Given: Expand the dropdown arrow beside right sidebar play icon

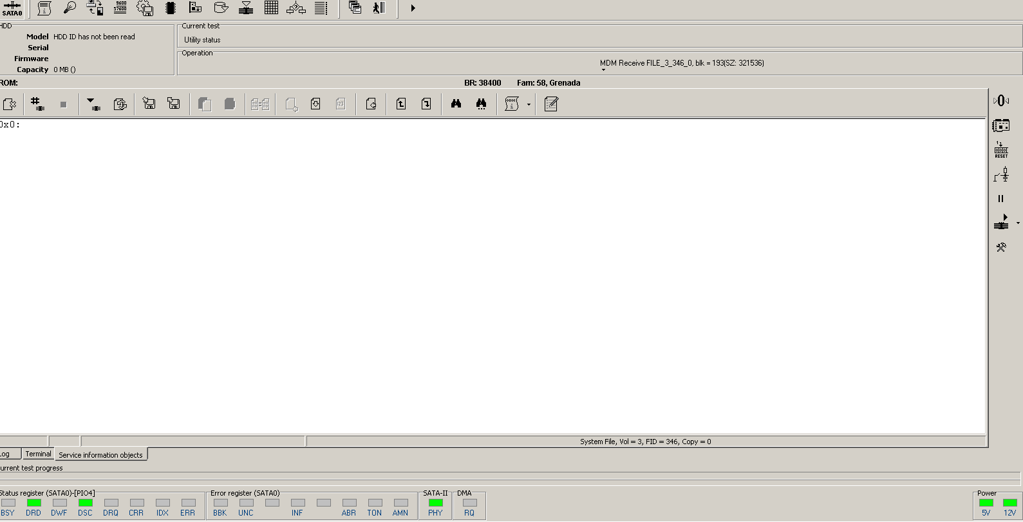Looking at the screenshot, I should [x=1018, y=223].
